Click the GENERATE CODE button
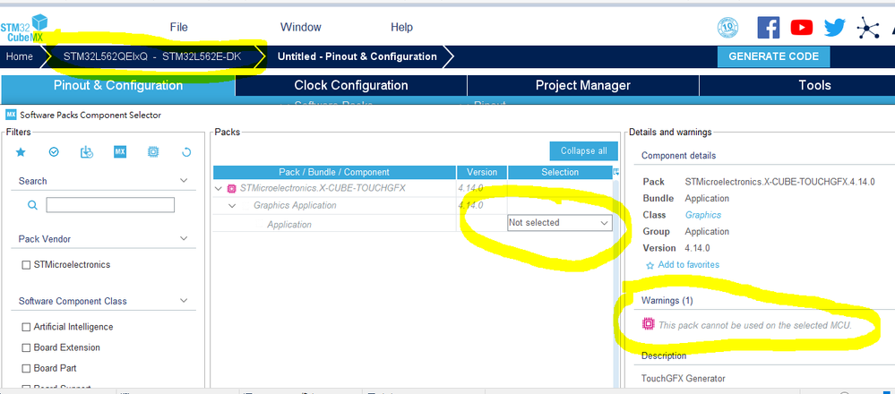 click(773, 56)
